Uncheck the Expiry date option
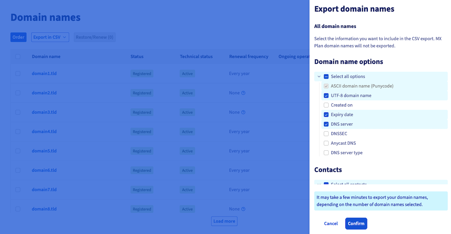Viewport: 451px width, 234px height. point(326,114)
